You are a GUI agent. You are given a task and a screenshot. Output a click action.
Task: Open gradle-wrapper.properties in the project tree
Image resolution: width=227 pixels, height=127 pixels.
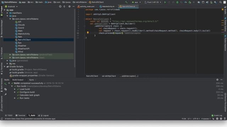25,75
